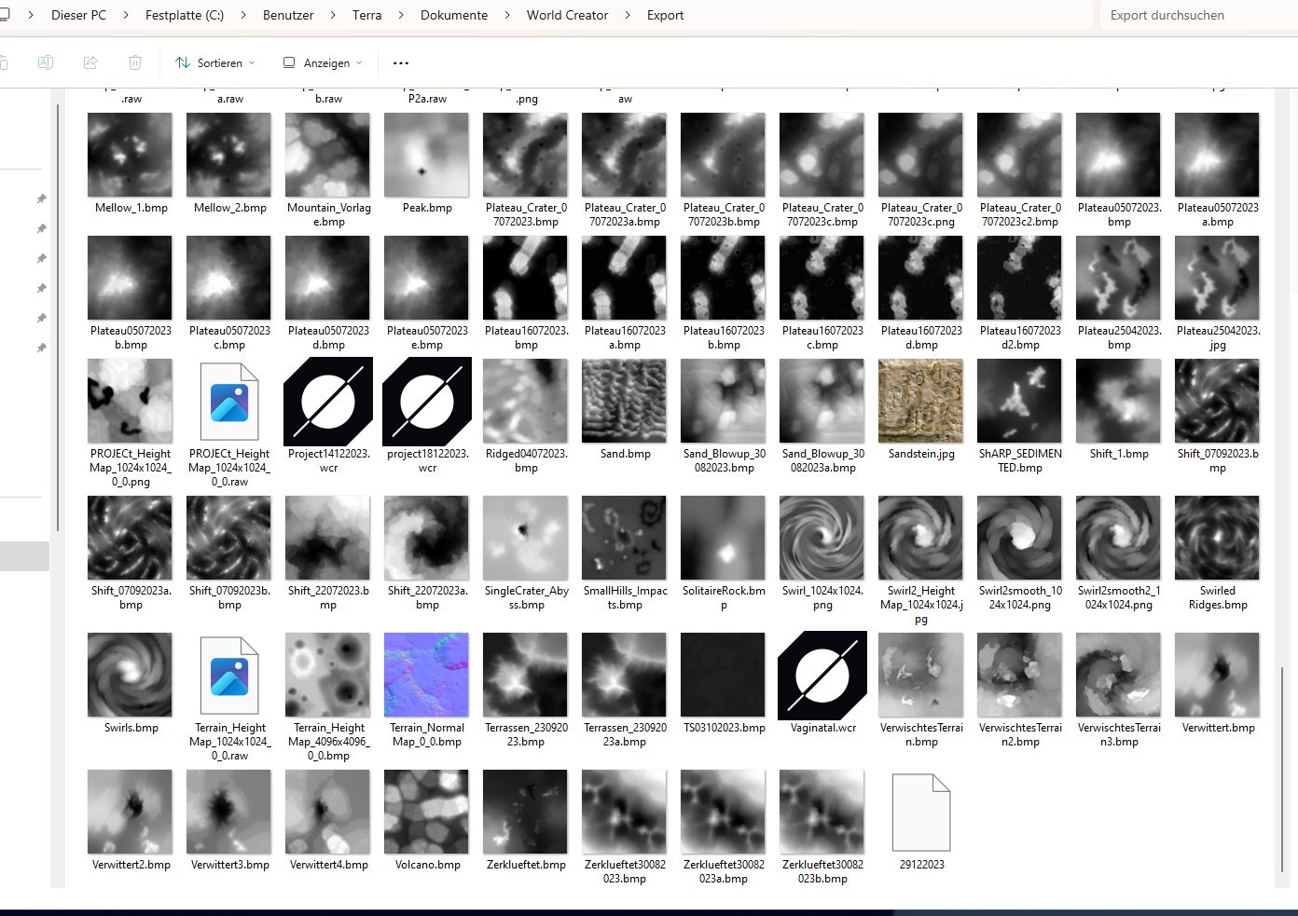Click the file name 'Zerklueftet30082023b.bmp'
The height and width of the screenshot is (916, 1298).
(822, 872)
